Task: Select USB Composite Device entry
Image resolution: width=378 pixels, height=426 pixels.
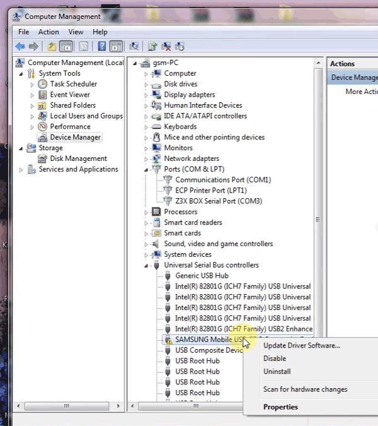Action: pos(209,350)
